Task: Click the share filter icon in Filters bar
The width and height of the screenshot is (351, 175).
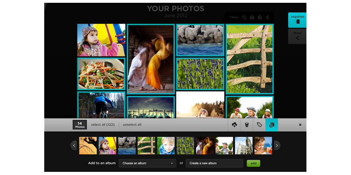Action: [267, 17]
